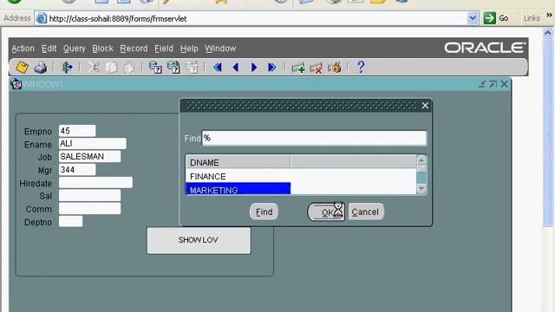The image size is (555, 312).
Task: Open the Field menu
Action: point(164,49)
